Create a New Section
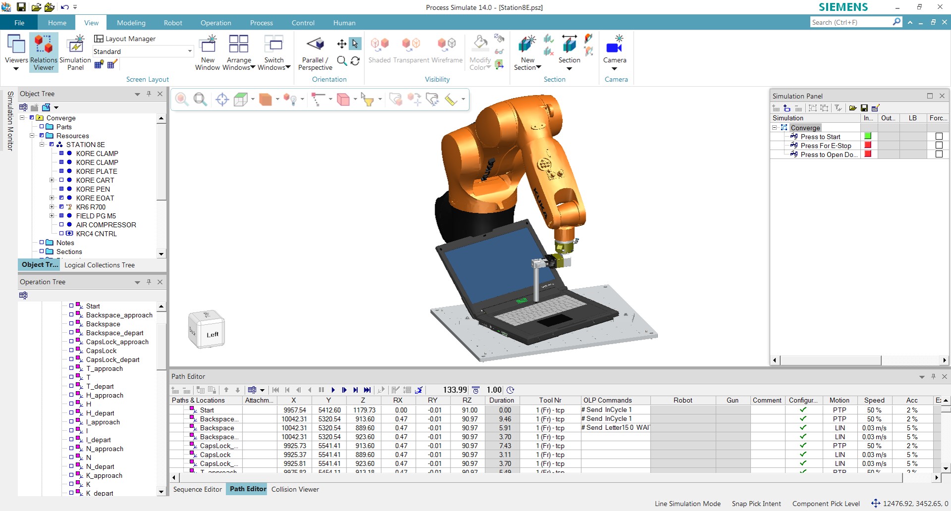Image resolution: width=951 pixels, height=511 pixels. point(527,52)
